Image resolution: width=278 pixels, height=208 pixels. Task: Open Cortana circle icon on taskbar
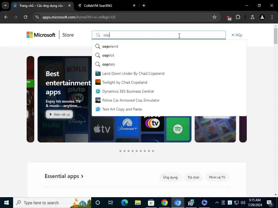[98, 203]
